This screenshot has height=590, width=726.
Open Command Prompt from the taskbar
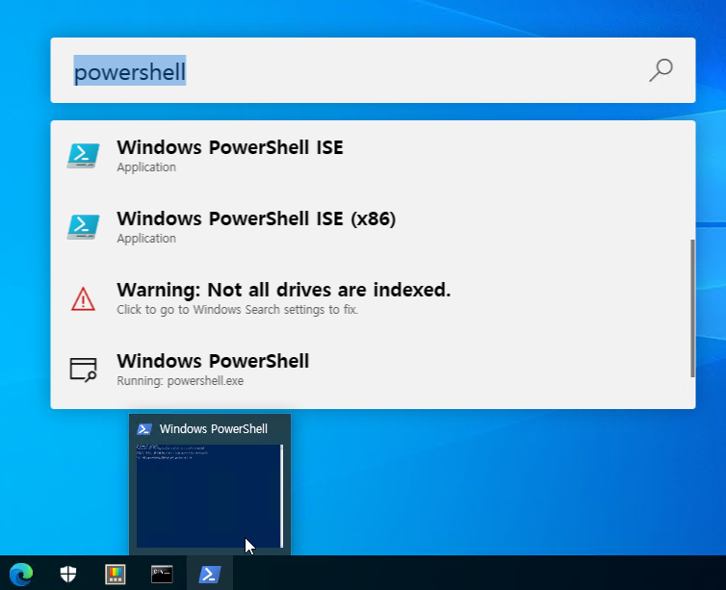tap(162, 575)
